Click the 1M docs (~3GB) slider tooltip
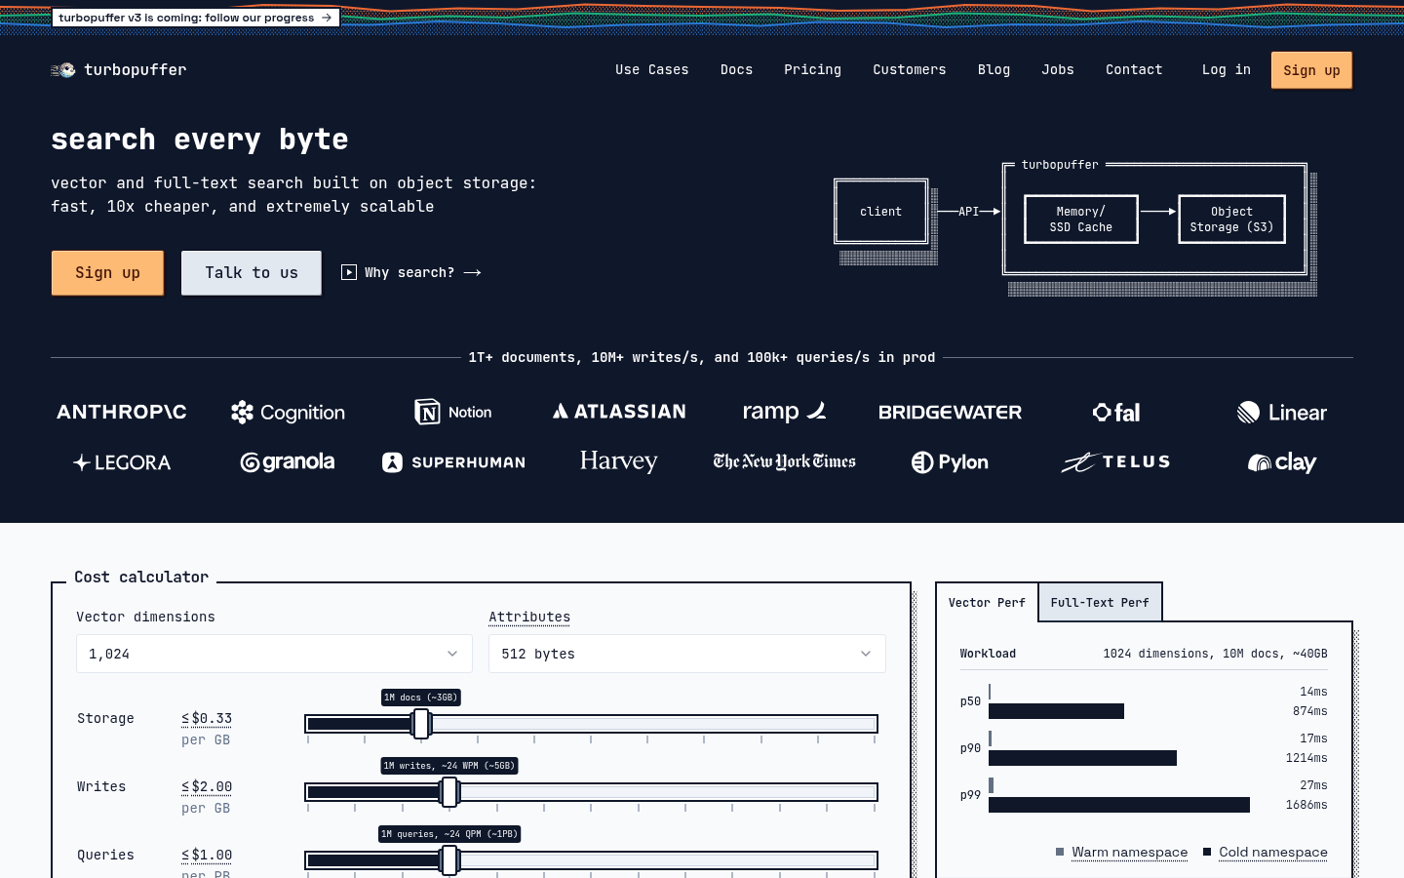The height and width of the screenshot is (878, 1404). [x=420, y=698]
